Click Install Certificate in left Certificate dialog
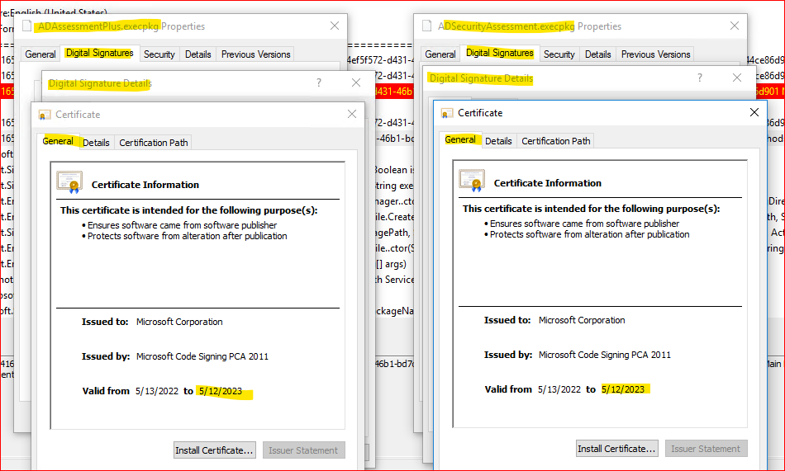This screenshot has height=471, width=785. click(x=214, y=450)
